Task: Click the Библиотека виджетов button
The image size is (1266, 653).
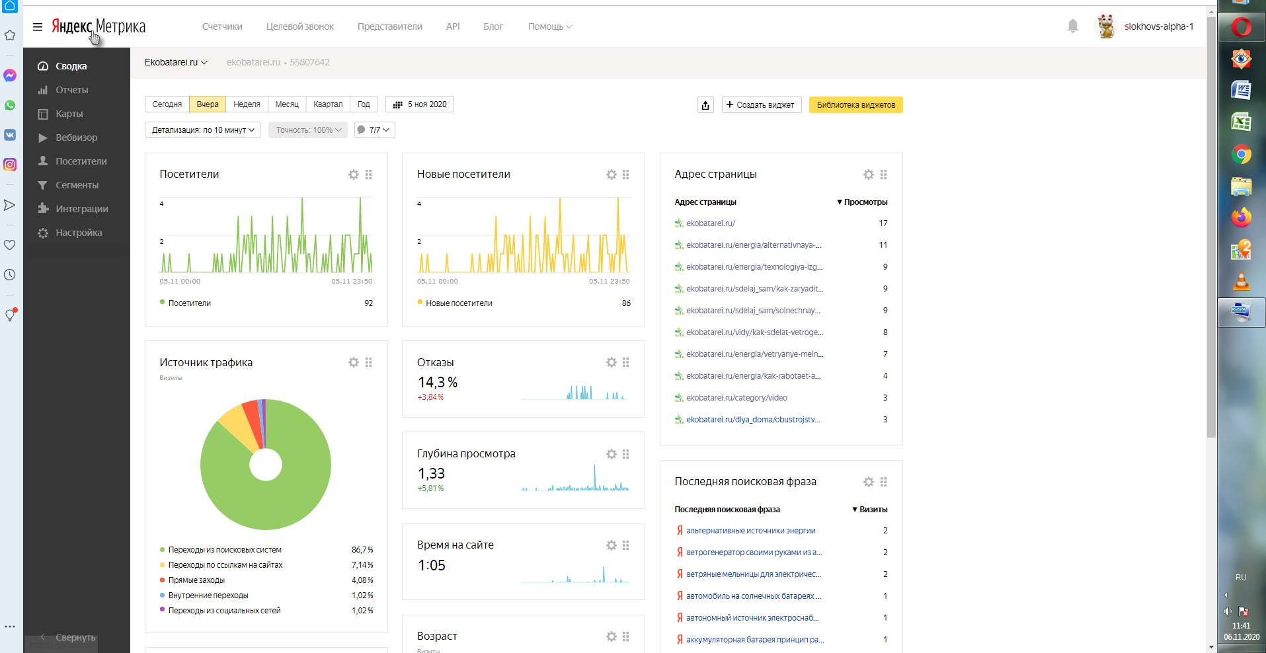Action: (x=855, y=105)
